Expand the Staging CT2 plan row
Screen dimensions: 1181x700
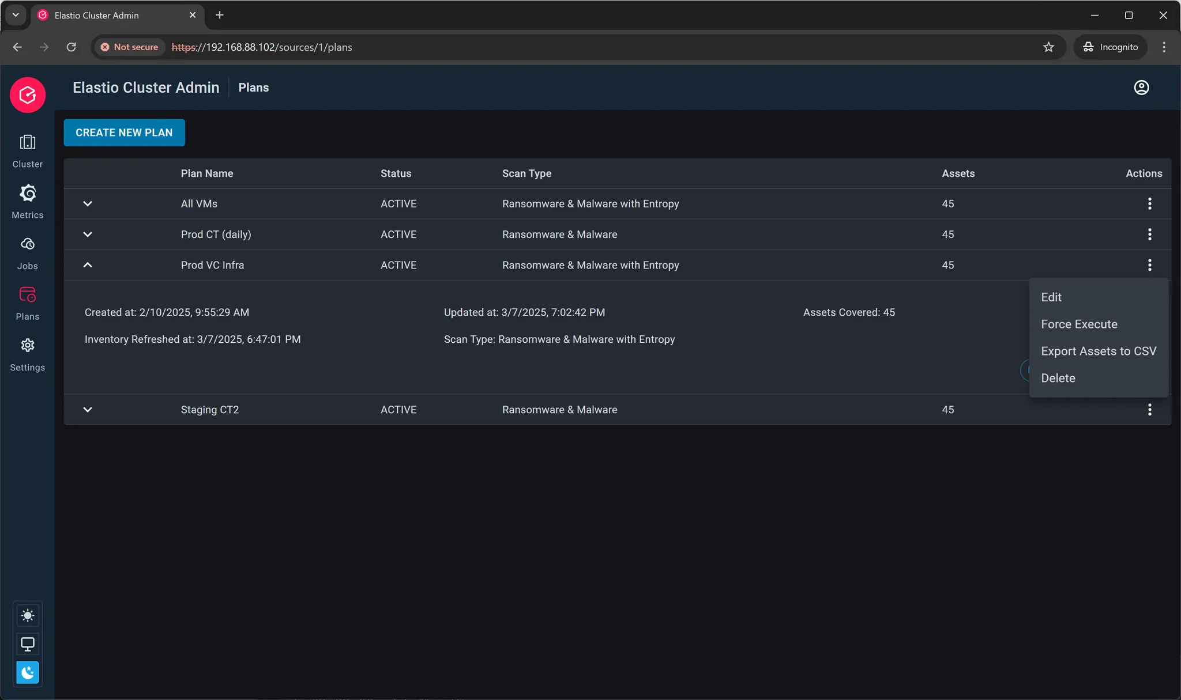point(88,410)
